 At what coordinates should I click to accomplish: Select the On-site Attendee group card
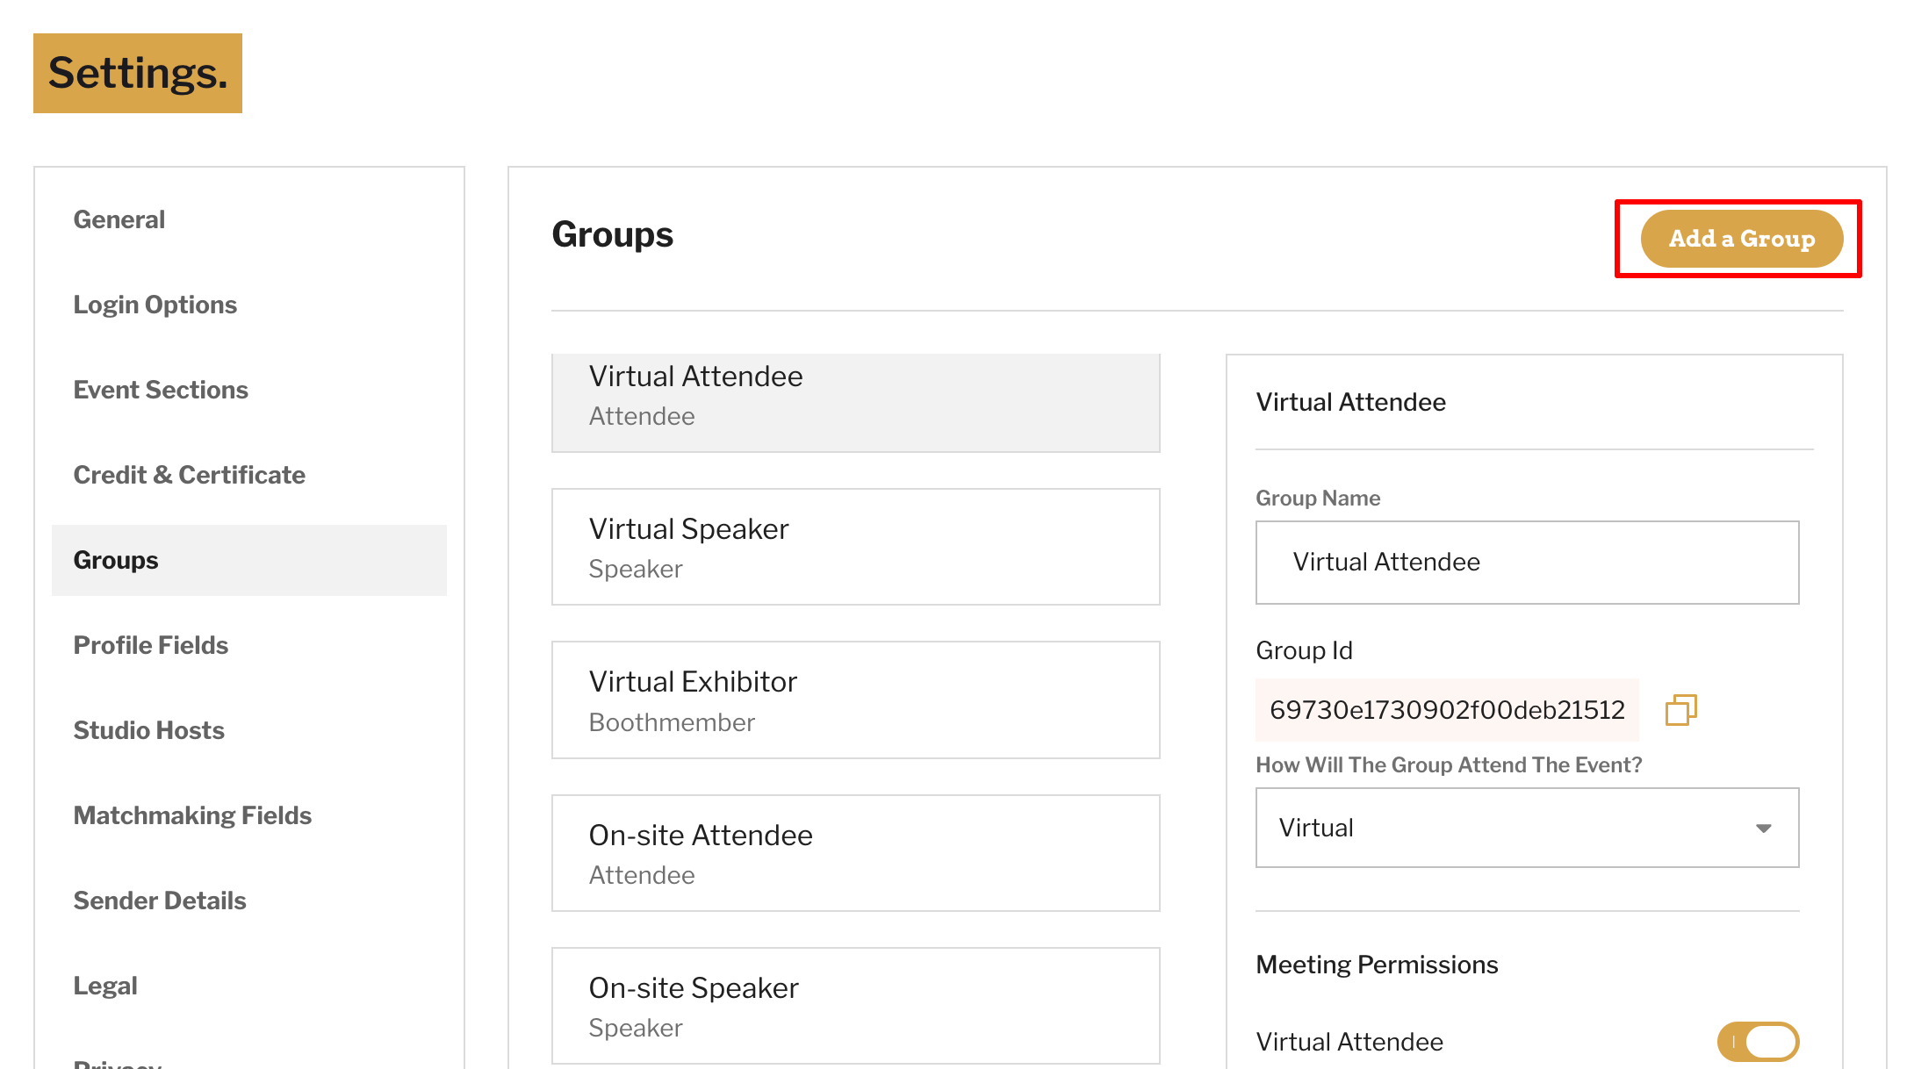(855, 853)
